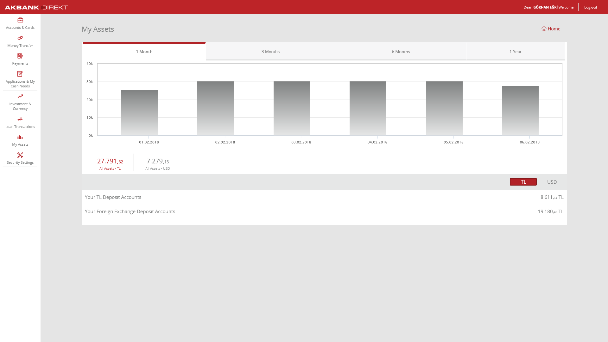Click the Log out link

coord(590,7)
